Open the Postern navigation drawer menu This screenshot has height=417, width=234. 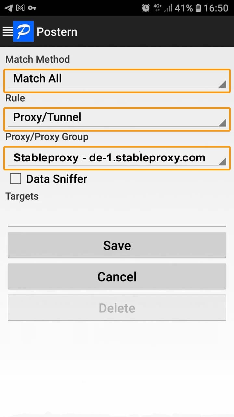[8, 31]
